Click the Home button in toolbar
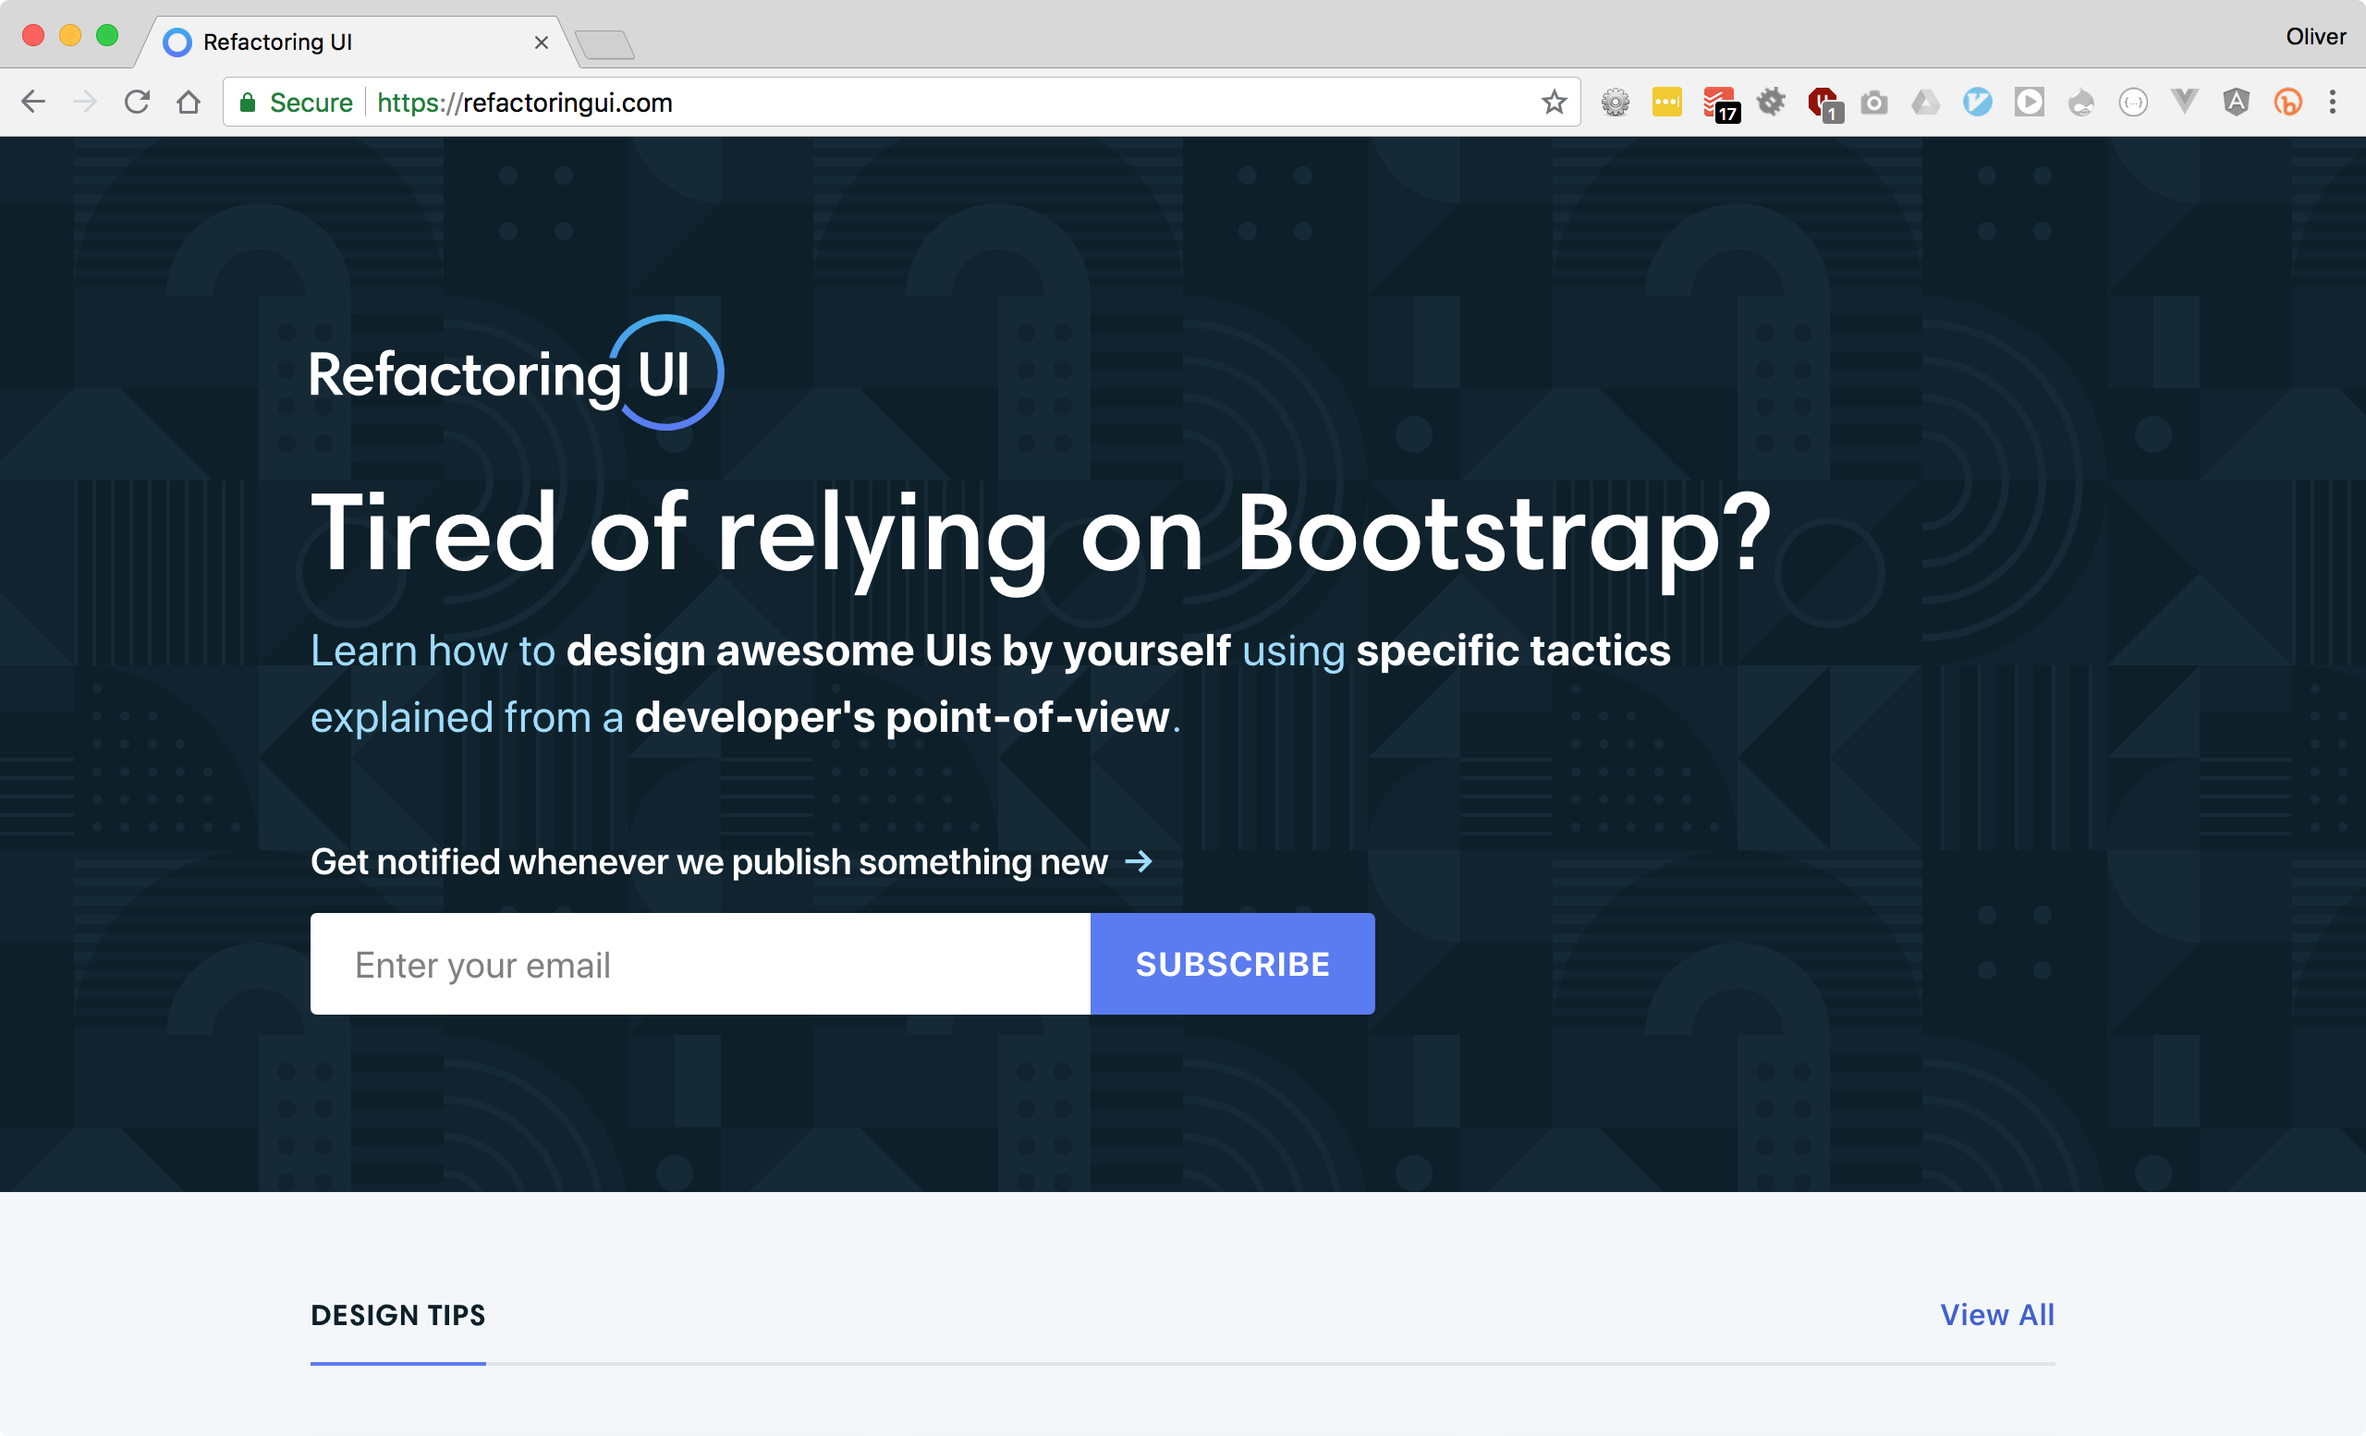The image size is (2366, 1436). pyautogui.click(x=189, y=102)
